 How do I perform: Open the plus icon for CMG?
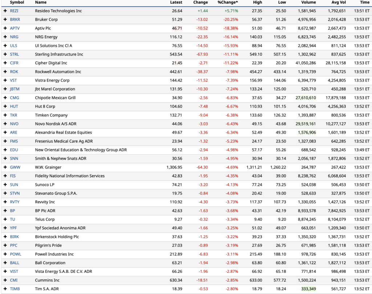click(x=5, y=98)
